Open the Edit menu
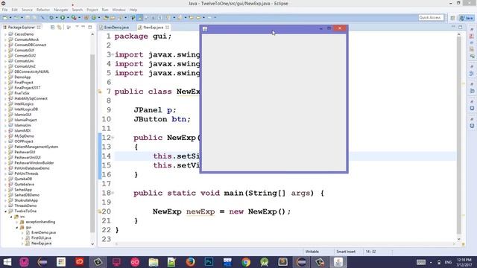The width and height of the screenshot is (477, 268). [15, 10]
